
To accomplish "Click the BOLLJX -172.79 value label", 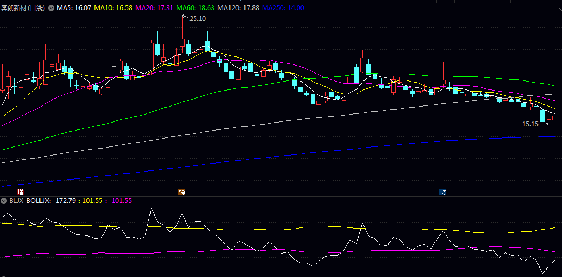I will point(53,201).
